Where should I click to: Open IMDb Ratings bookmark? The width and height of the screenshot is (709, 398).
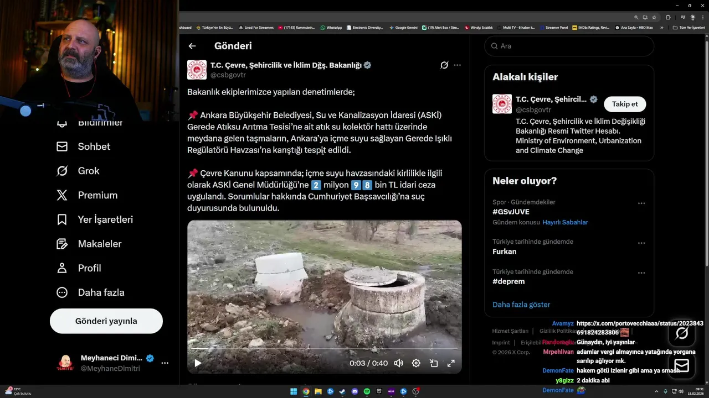[x=591, y=28]
